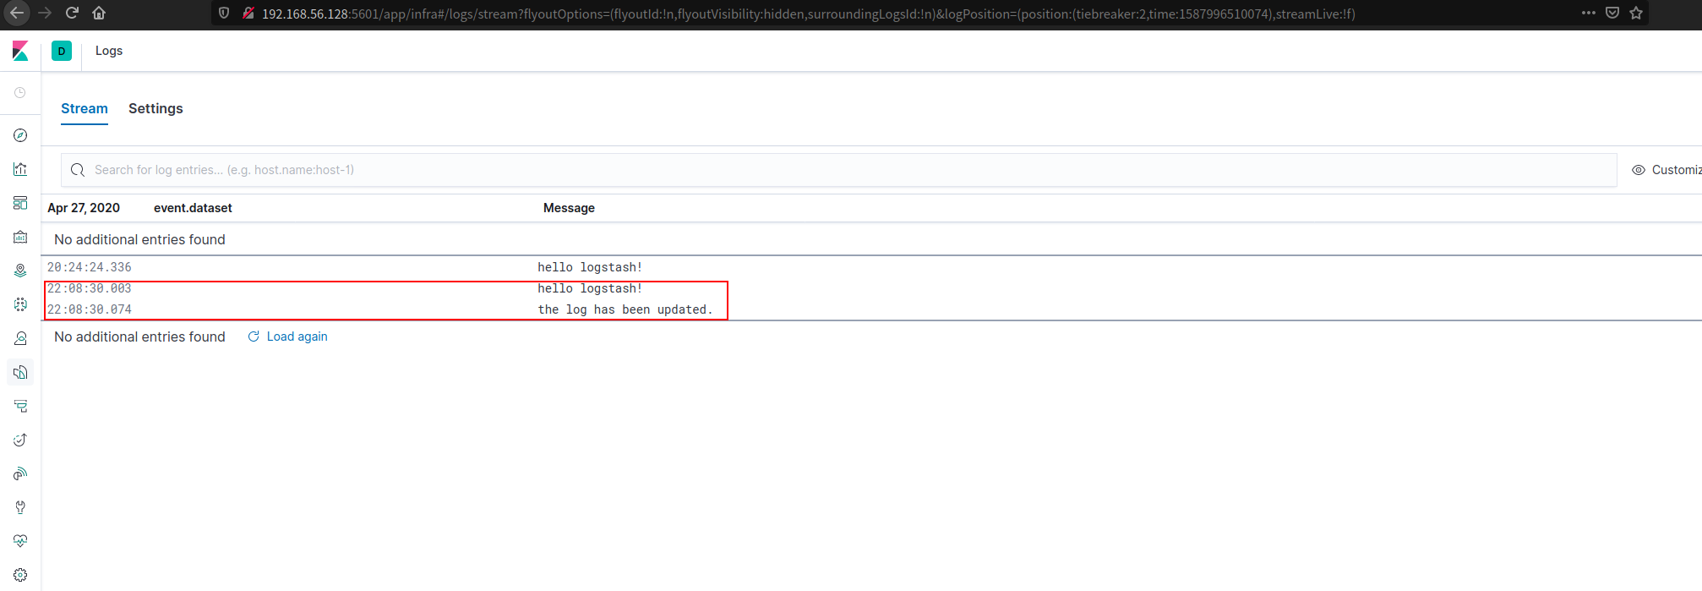This screenshot has height=591, width=1702.
Task: Click the Message column header
Action: pyautogui.click(x=569, y=208)
